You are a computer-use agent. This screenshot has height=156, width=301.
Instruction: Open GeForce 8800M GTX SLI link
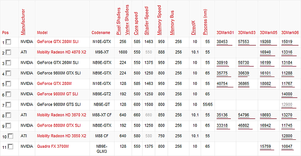click(59, 126)
